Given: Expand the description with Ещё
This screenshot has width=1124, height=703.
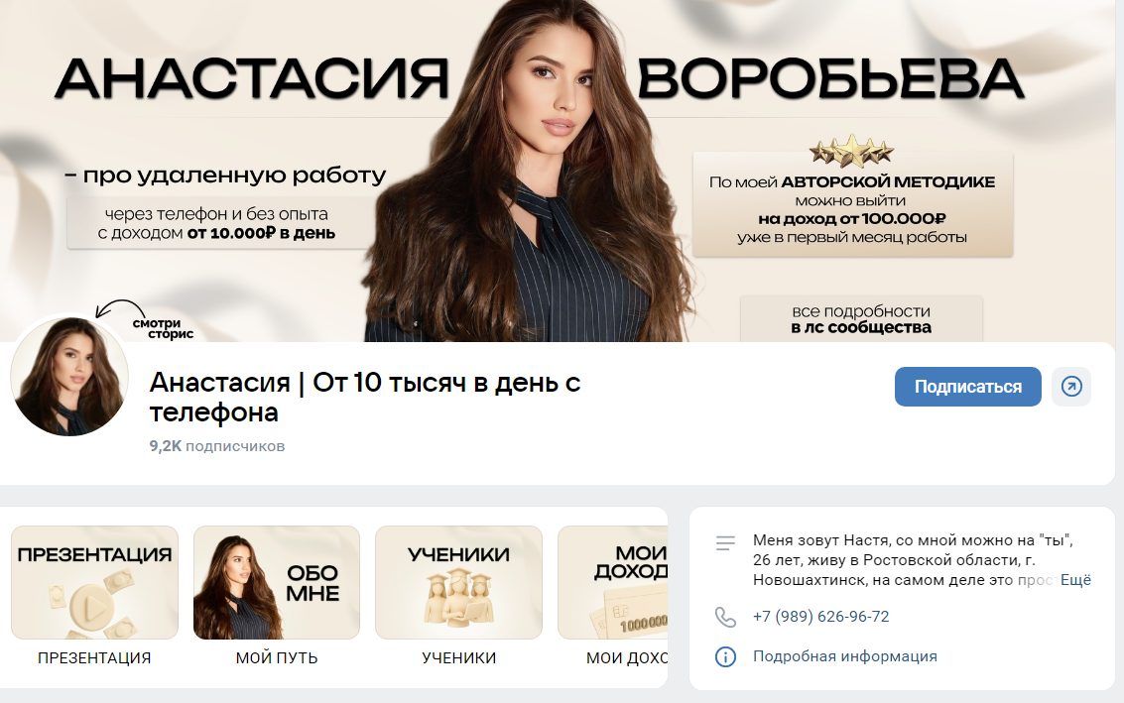Looking at the screenshot, I should click(1075, 580).
